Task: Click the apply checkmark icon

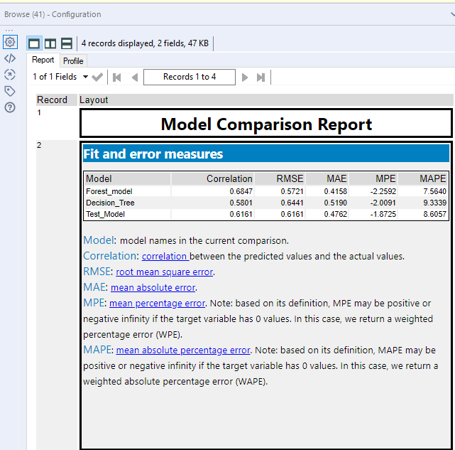Action: (97, 77)
